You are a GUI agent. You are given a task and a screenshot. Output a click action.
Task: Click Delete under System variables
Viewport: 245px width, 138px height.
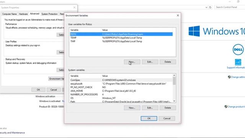coord(168,108)
